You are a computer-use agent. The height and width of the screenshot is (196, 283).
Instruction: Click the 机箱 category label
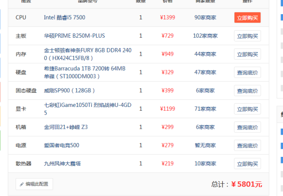point(21,127)
